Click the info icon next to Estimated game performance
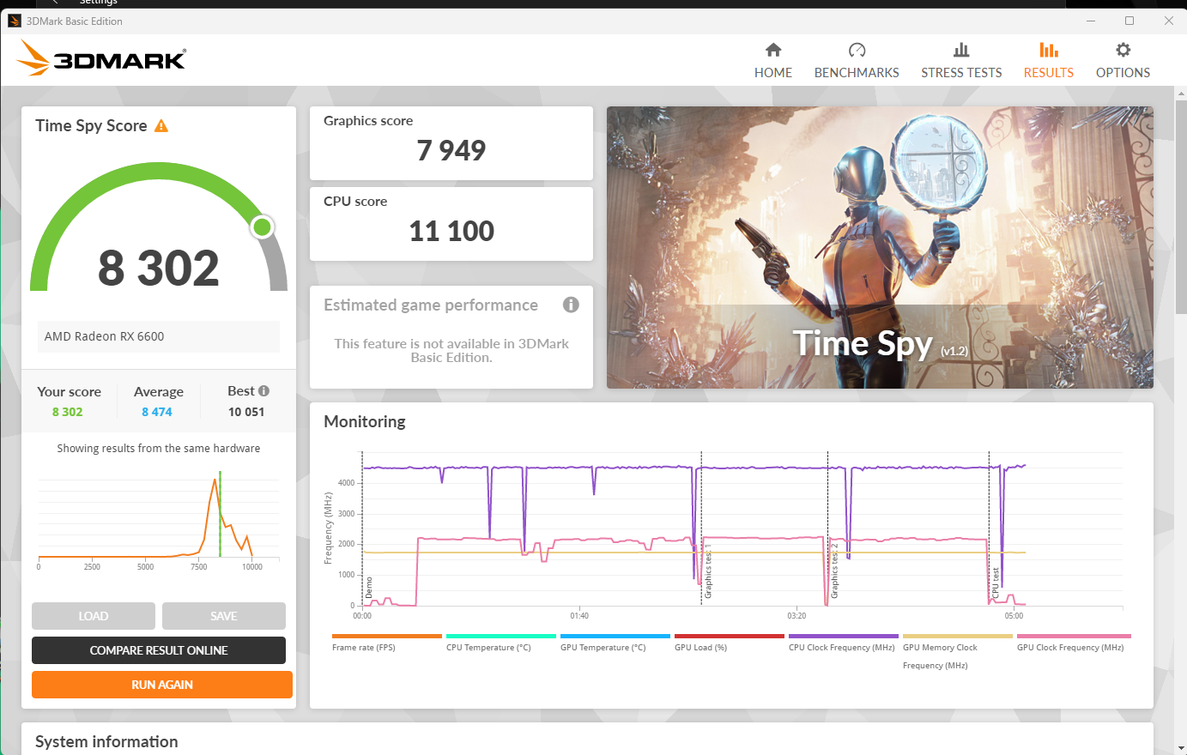Screen dimensions: 1187x755 point(571,305)
